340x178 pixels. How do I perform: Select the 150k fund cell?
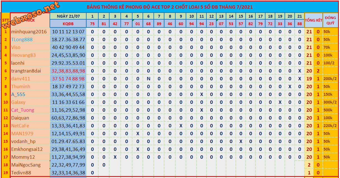pos(330,94)
